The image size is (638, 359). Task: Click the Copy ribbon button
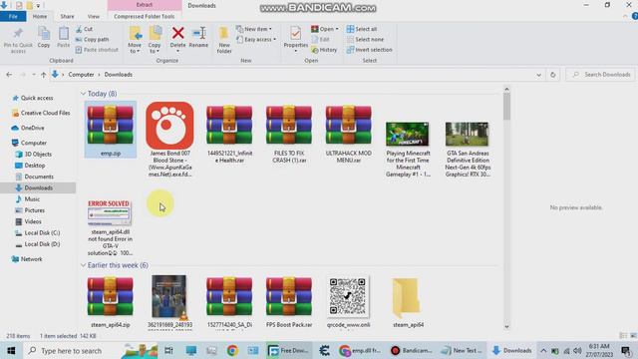coord(44,38)
